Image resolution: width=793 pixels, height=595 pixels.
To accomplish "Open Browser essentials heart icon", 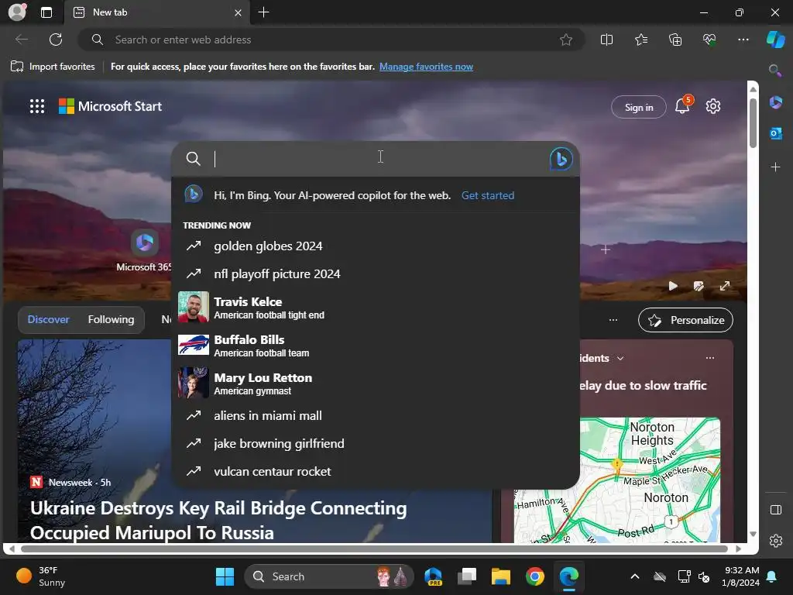I will coord(709,40).
